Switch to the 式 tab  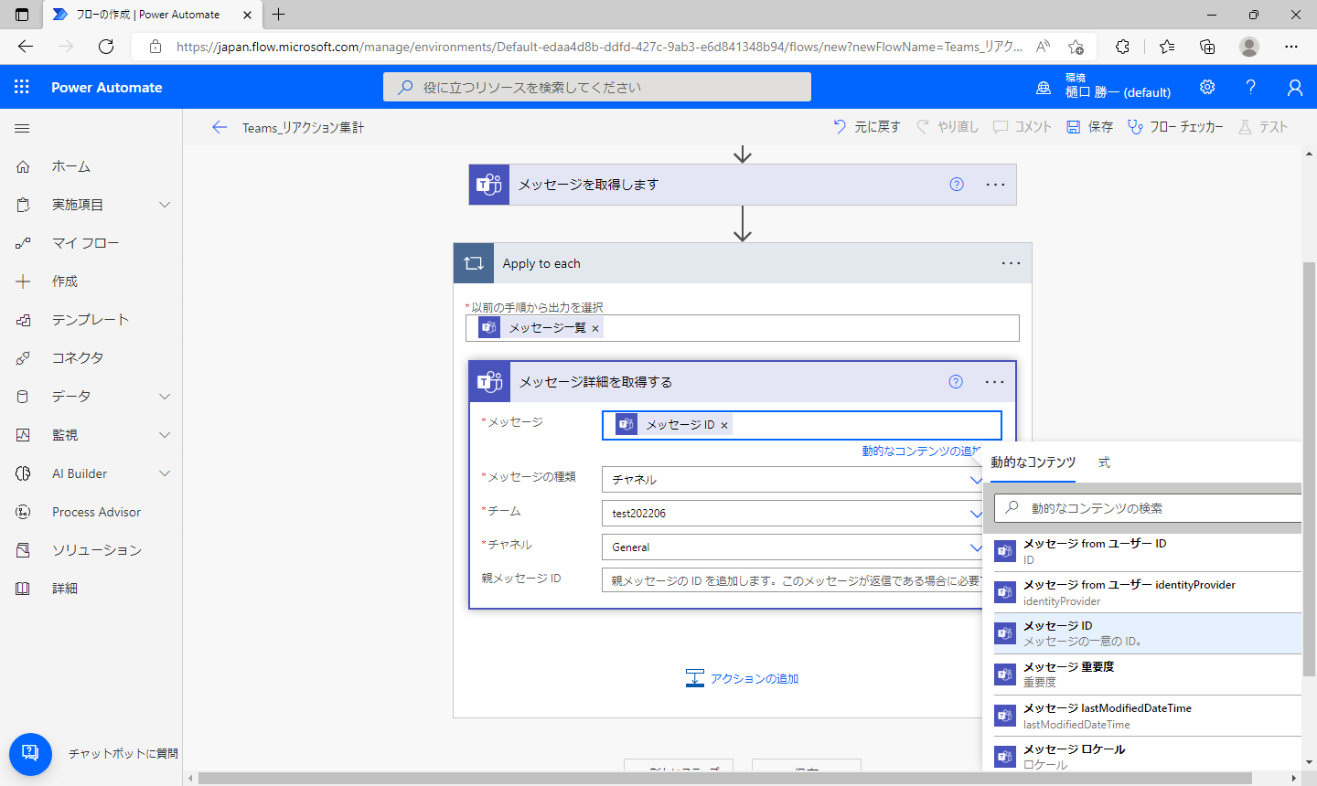tap(1104, 462)
